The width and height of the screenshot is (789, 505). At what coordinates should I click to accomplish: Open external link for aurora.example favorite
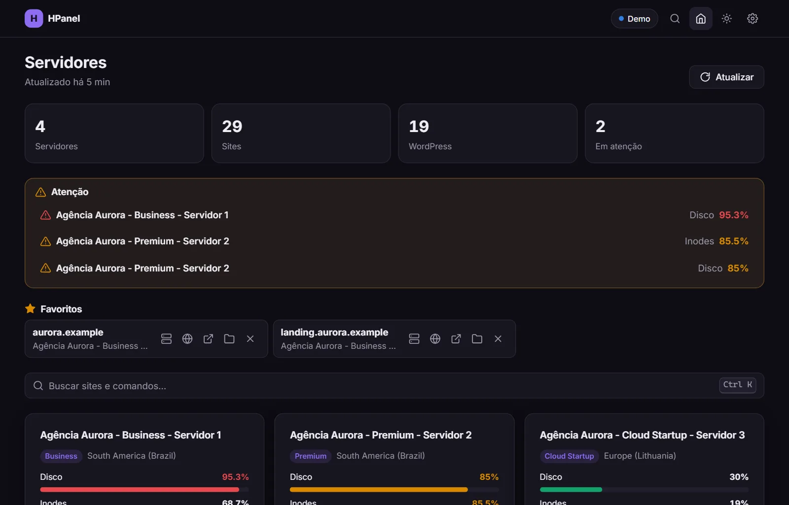pos(208,339)
